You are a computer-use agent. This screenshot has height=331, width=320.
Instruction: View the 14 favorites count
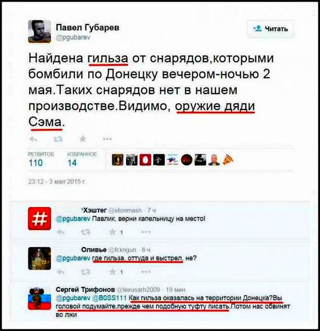pos(72,163)
